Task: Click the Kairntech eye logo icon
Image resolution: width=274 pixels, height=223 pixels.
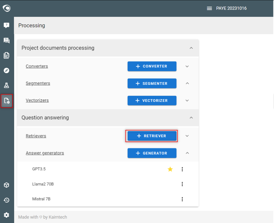Action: click(7, 8)
